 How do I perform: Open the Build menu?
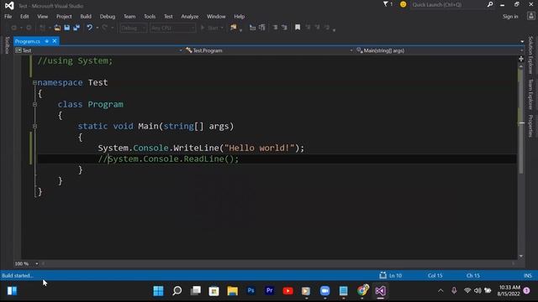coord(86,17)
